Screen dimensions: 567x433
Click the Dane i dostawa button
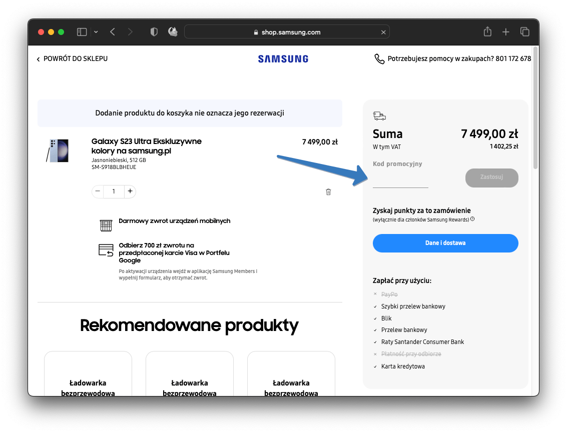(x=445, y=243)
